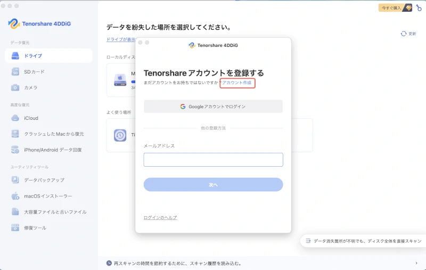Click the scan history clock icon
Image resolution: width=426 pixels, height=270 pixels.
pyautogui.click(x=109, y=263)
